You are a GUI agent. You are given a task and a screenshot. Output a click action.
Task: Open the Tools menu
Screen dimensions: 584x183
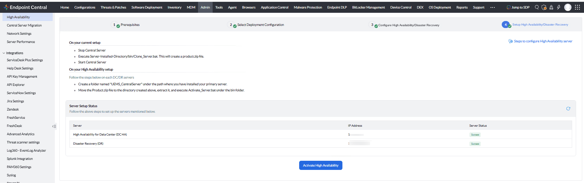tap(219, 7)
